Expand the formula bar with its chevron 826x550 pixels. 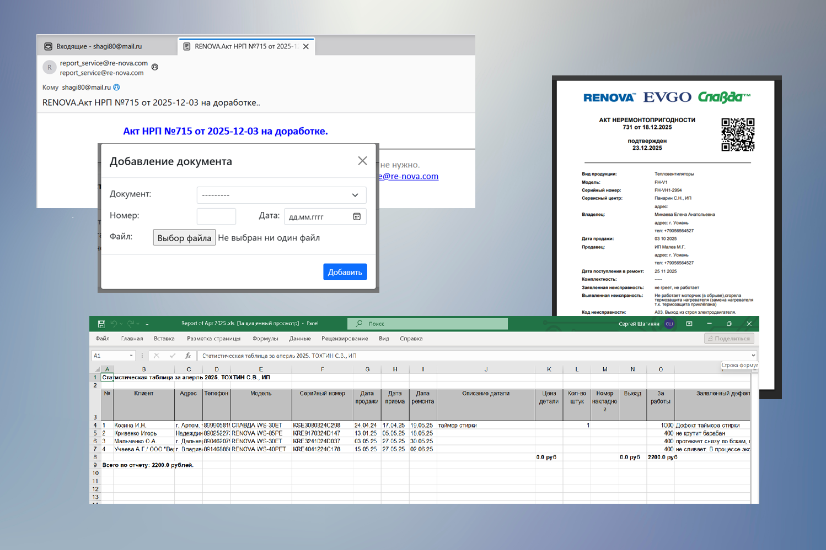click(753, 356)
